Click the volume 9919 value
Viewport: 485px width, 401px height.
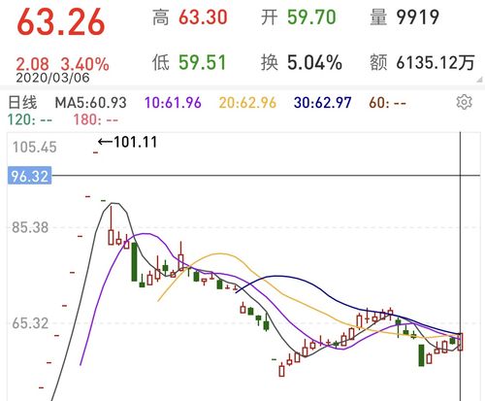point(418,17)
